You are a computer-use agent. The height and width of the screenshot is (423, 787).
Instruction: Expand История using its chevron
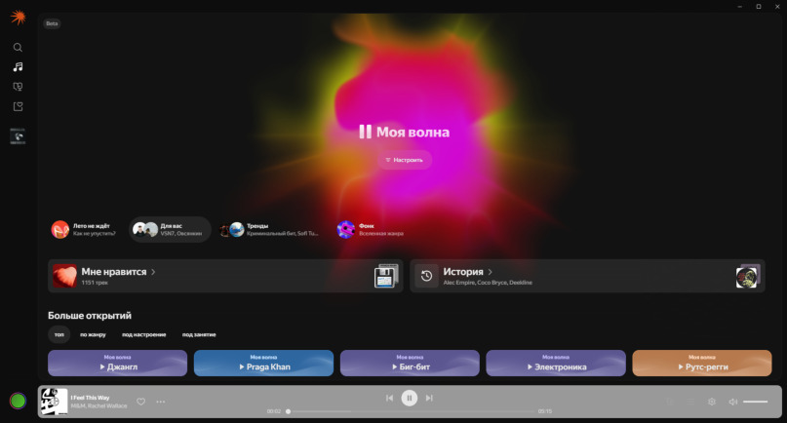490,272
